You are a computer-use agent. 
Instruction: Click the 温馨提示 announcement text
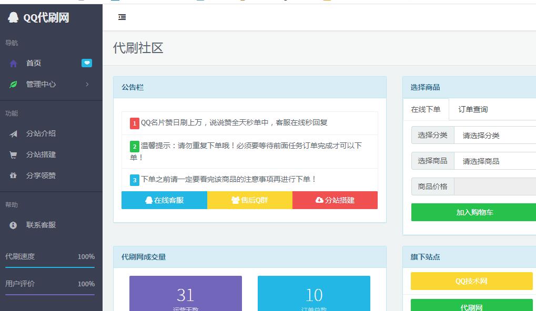[x=246, y=151]
